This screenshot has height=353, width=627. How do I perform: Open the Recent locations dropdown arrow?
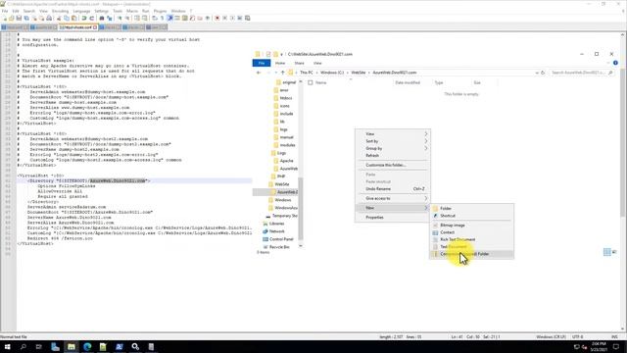276,73
